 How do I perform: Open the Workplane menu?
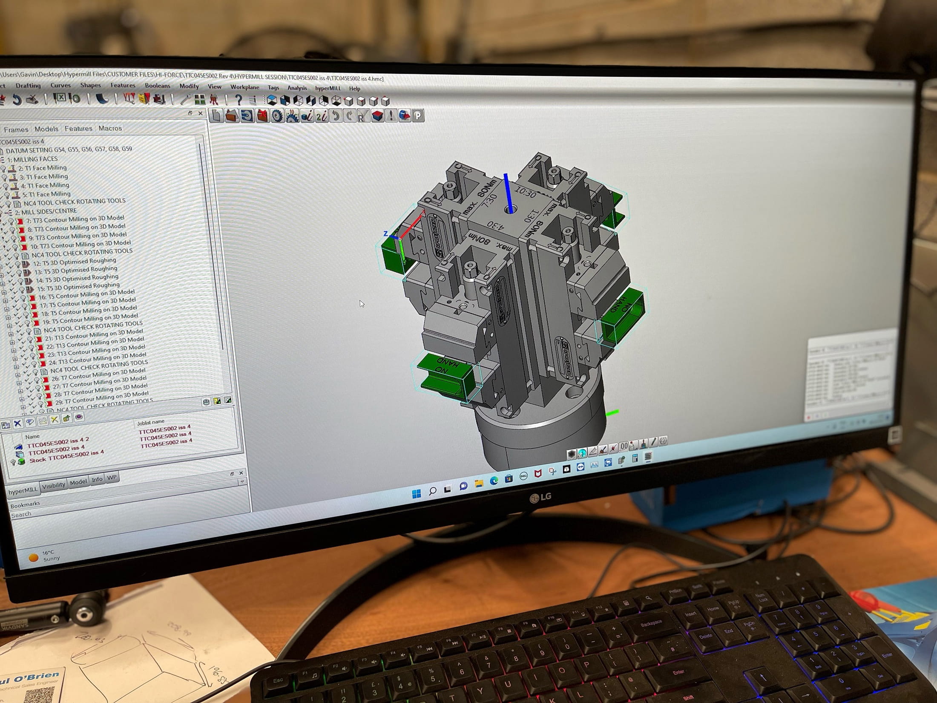coord(244,87)
